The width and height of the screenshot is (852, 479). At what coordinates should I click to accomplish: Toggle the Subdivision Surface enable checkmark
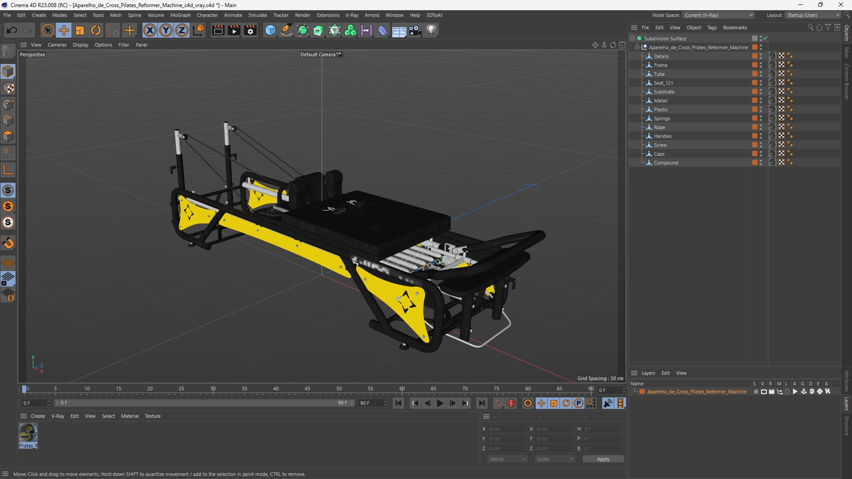click(765, 39)
